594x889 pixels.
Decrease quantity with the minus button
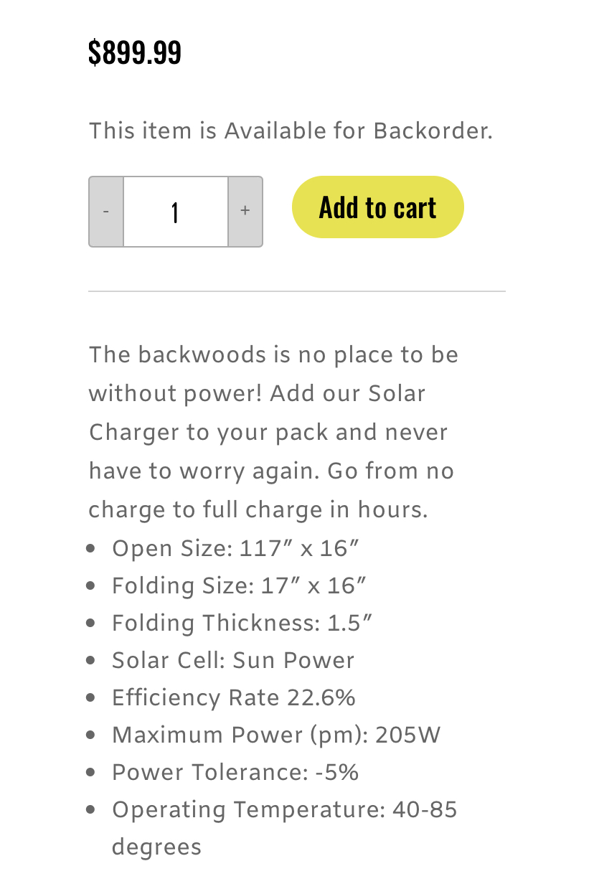[106, 212]
